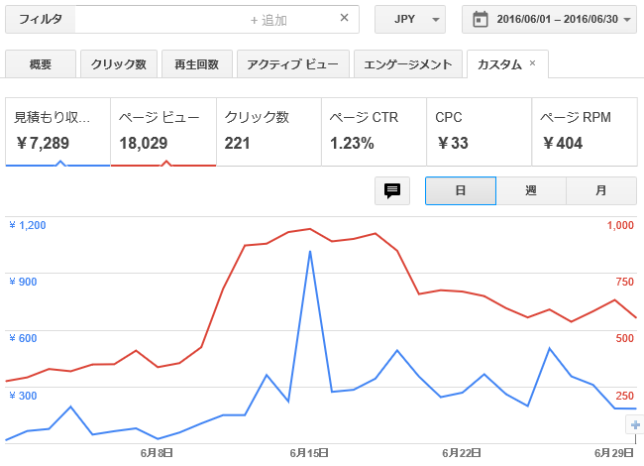Select the エンゲージメント tab
This screenshot has width=644, height=466.
point(407,64)
